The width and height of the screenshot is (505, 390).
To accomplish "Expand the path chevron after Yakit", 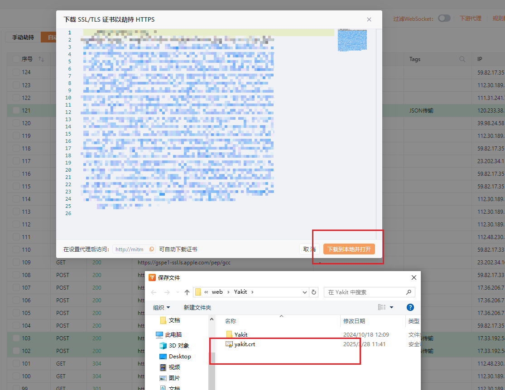I will (252, 292).
